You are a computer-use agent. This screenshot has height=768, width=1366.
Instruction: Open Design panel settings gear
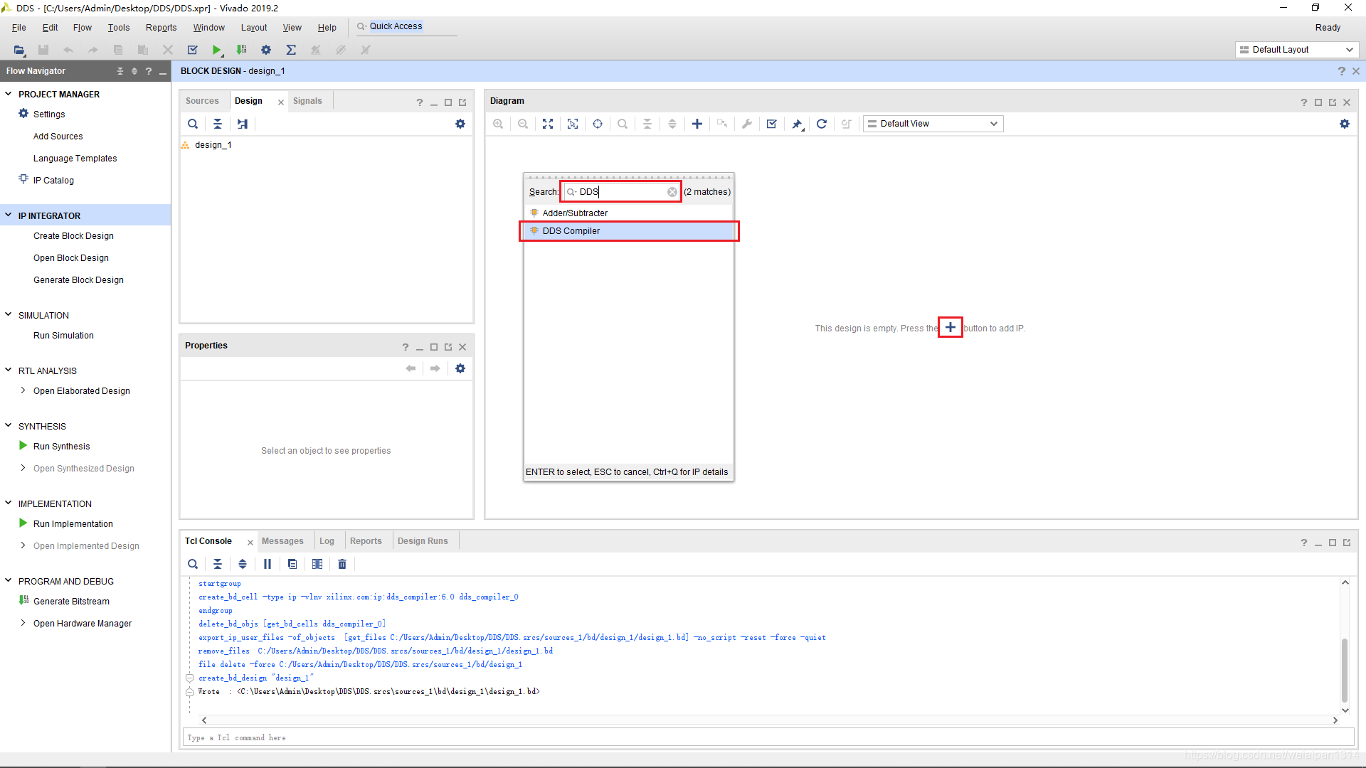460,124
